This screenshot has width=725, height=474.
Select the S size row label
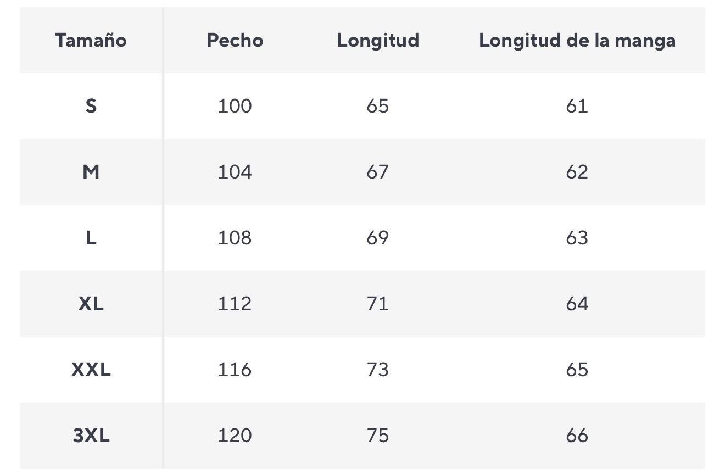[x=91, y=105]
